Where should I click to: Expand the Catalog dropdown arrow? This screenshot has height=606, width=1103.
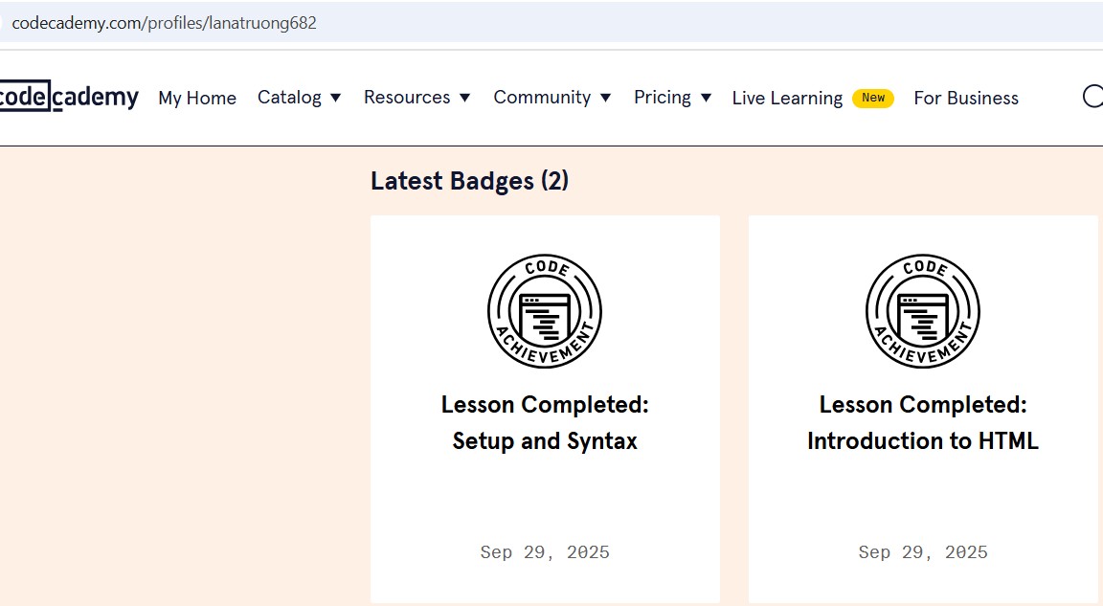pos(335,98)
